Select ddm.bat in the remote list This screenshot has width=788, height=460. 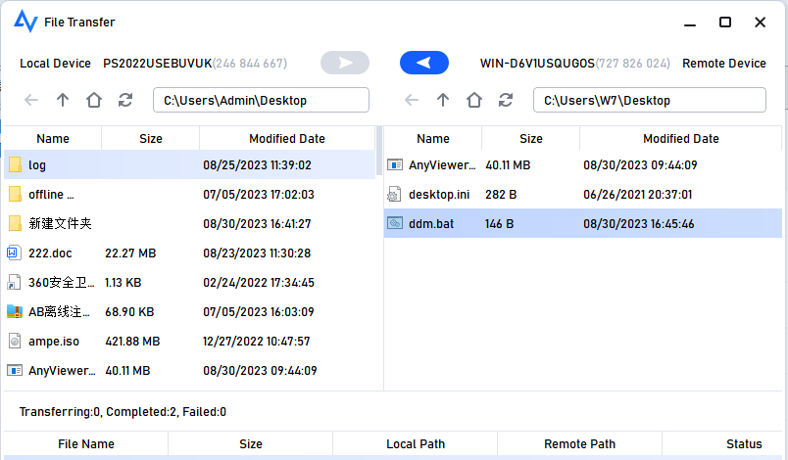click(431, 224)
